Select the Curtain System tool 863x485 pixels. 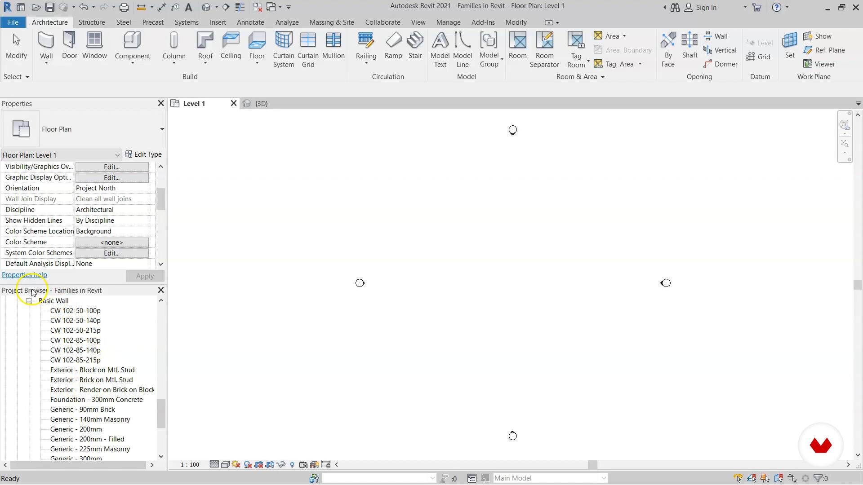click(284, 50)
